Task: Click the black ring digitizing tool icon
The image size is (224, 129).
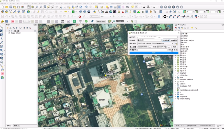Action: pyautogui.click(x=165, y=17)
